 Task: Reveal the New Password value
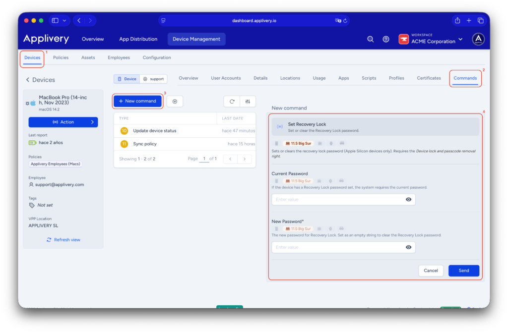[408, 247]
